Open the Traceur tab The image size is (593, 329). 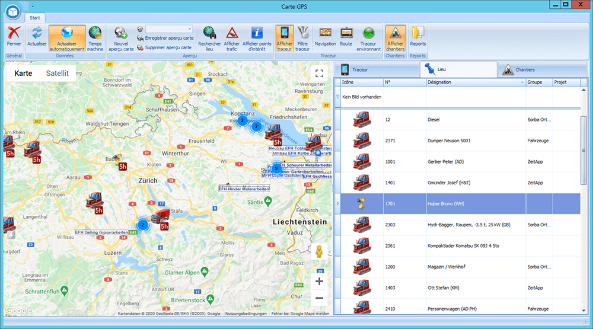[x=377, y=69]
